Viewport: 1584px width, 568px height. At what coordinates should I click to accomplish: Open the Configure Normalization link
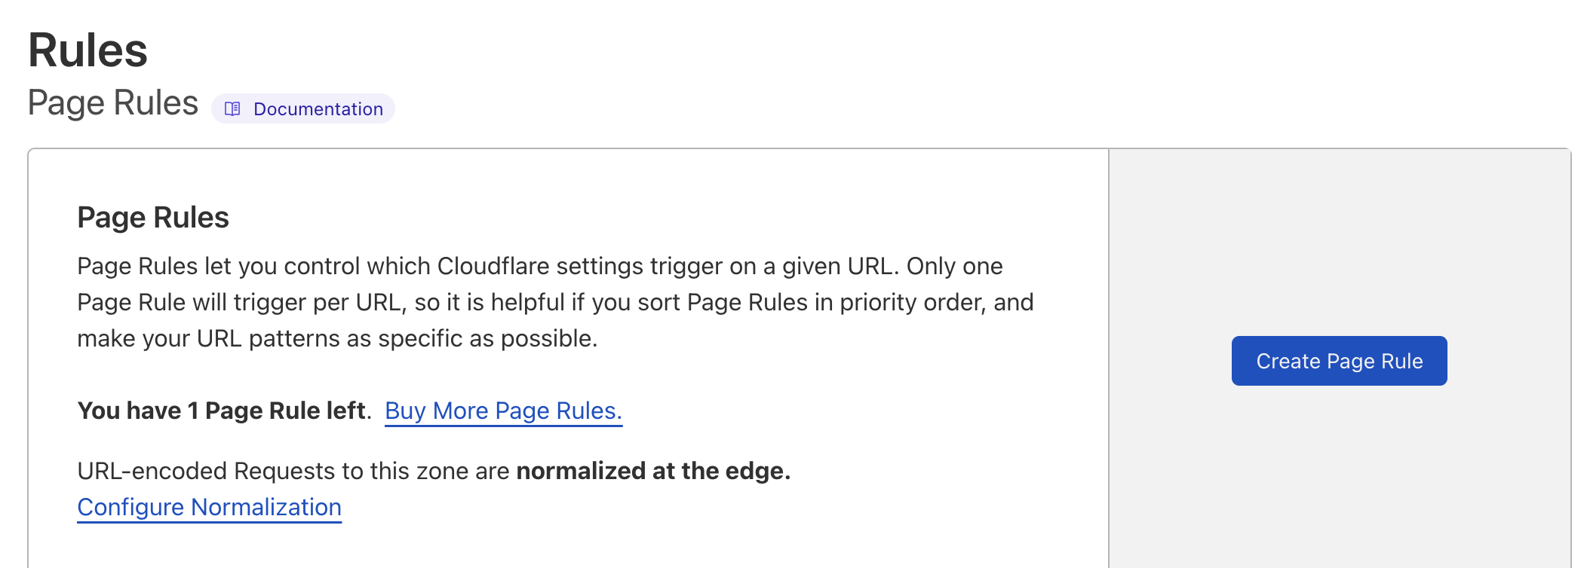coord(209,507)
